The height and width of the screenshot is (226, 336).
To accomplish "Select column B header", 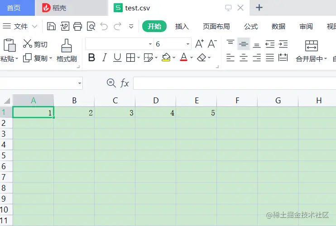I will coord(74,101).
